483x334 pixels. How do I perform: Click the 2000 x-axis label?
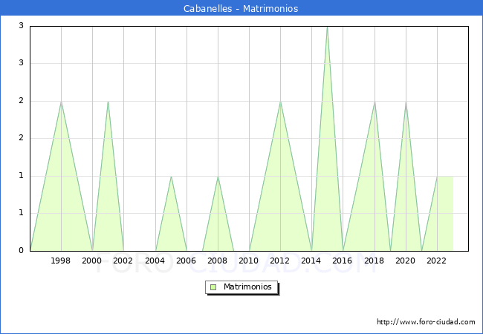point(91,261)
